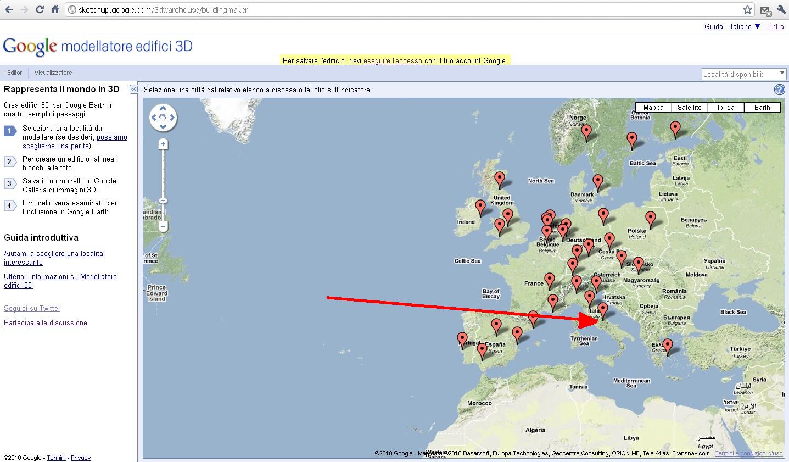Click the Google logo
This screenshot has height=462, width=789.
pyautogui.click(x=30, y=47)
